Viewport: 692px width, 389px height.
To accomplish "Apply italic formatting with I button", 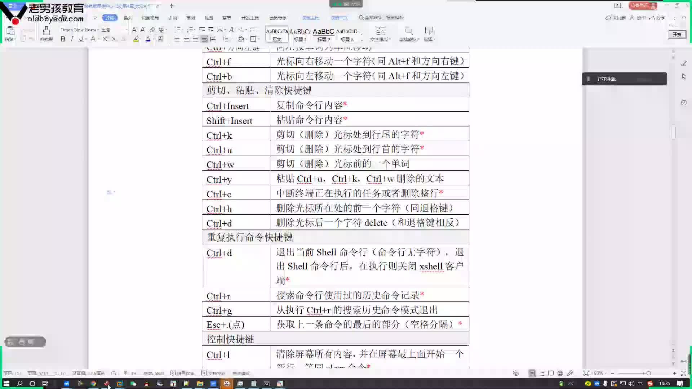I will (x=72, y=39).
